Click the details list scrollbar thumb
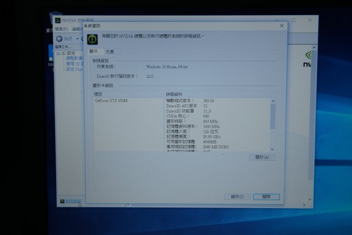This screenshot has width=352, height=235. (273, 116)
